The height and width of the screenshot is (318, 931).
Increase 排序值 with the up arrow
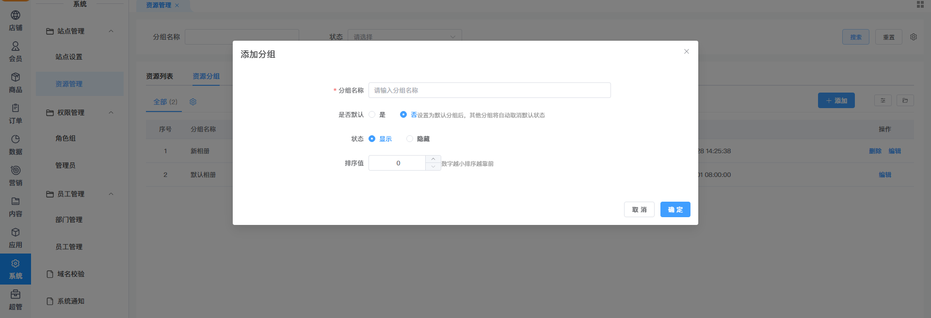433,159
